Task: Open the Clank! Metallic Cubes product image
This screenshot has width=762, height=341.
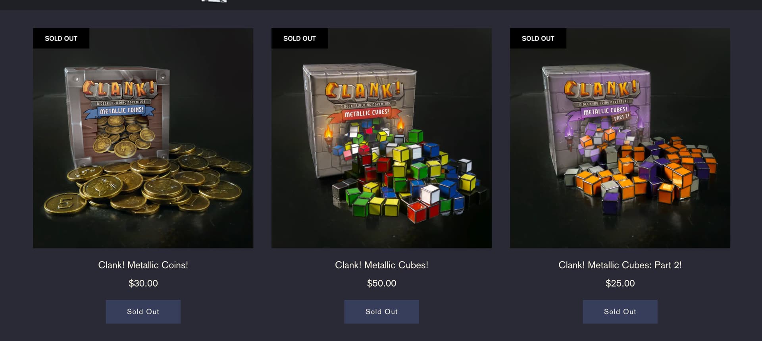Action: click(x=381, y=138)
